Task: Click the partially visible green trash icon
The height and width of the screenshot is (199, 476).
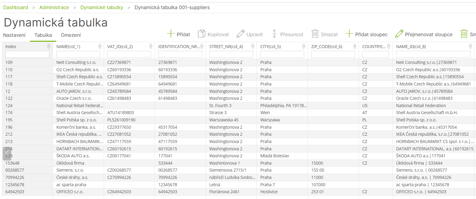Action: click(464, 34)
